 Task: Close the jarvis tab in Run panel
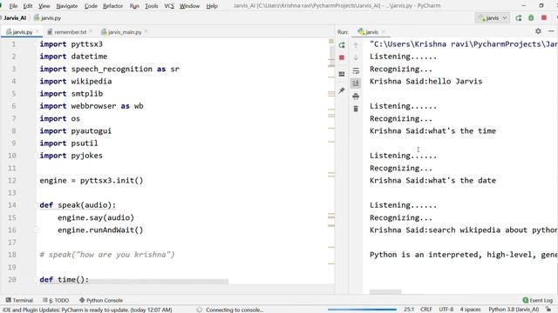coord(384,31)
